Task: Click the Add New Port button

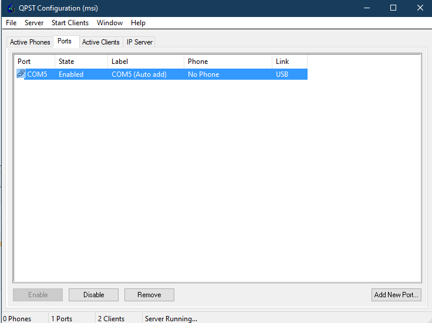Action: [x=396, y=295]
